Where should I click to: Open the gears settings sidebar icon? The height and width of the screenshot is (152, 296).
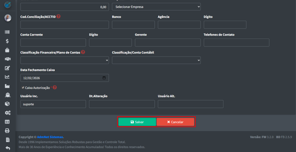pyautogui.click(x=7, y=113)
